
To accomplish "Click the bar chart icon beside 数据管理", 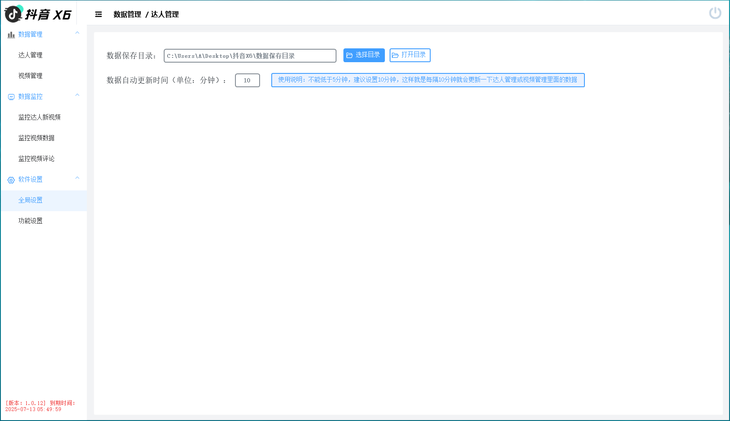I will 11,35.
